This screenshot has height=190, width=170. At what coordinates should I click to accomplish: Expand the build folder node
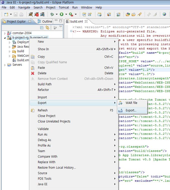tap(10, 51)
